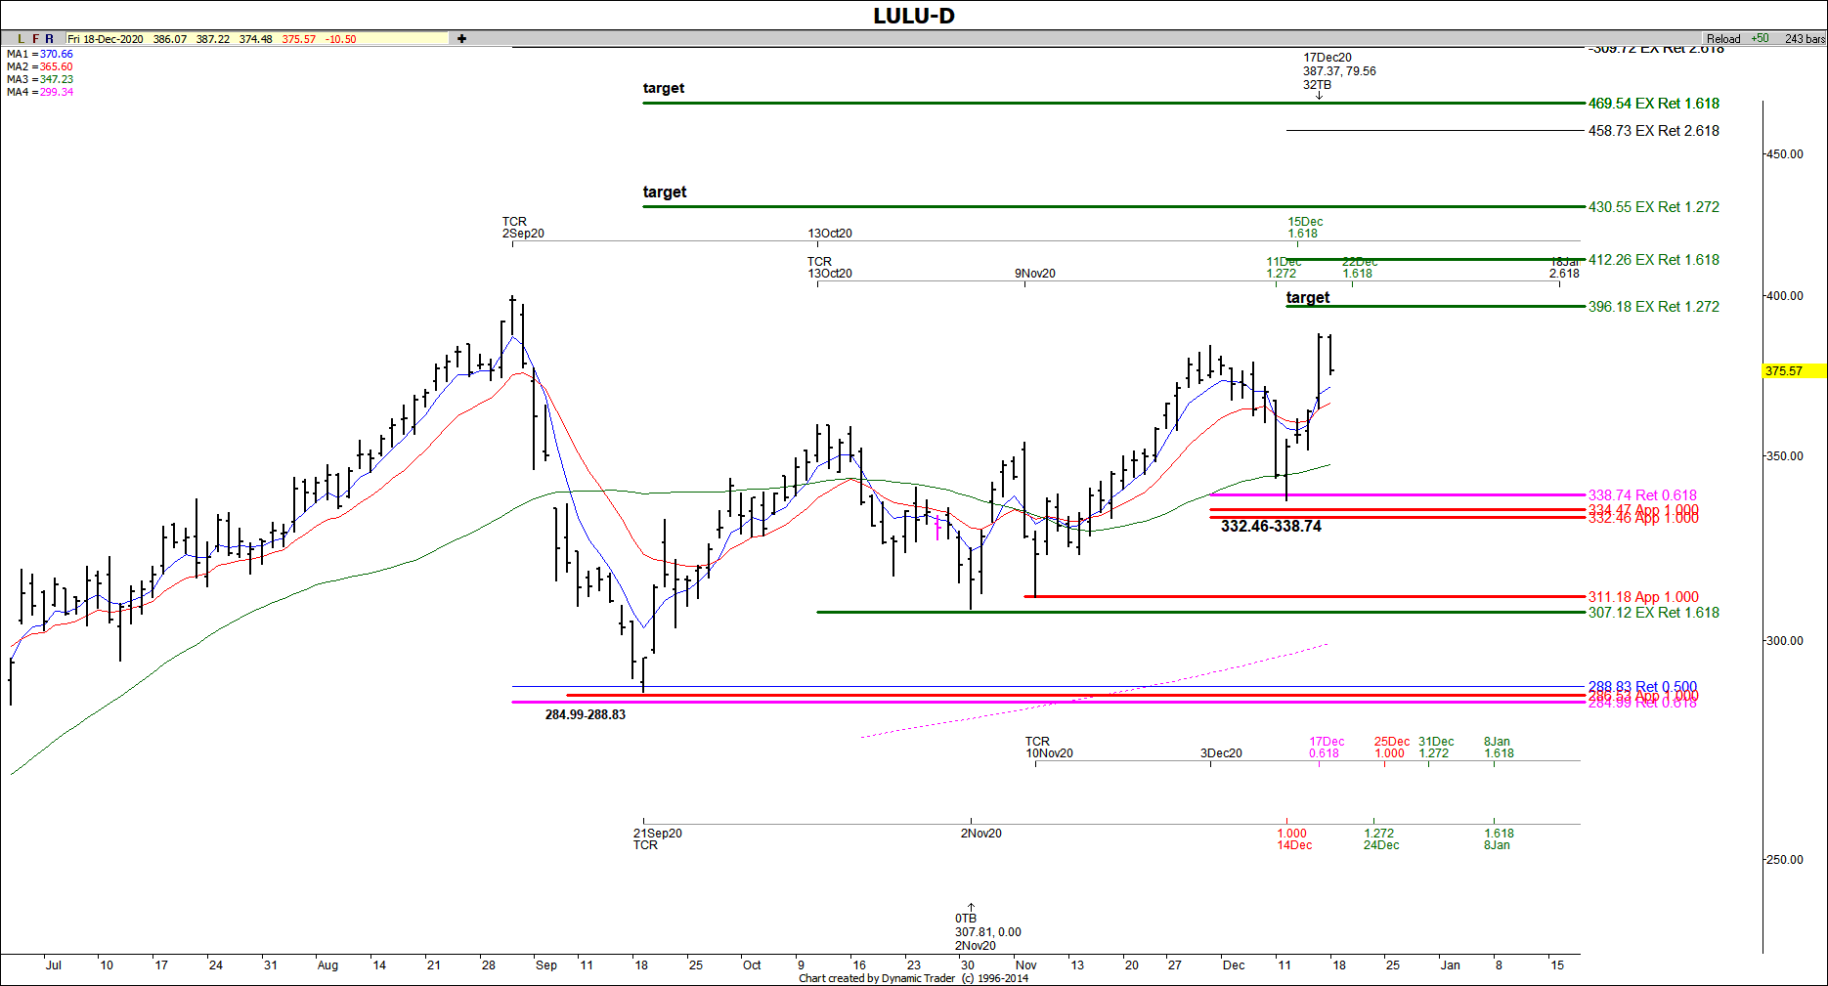Click the 1.272 24Dec projection

click(1381, 839)
